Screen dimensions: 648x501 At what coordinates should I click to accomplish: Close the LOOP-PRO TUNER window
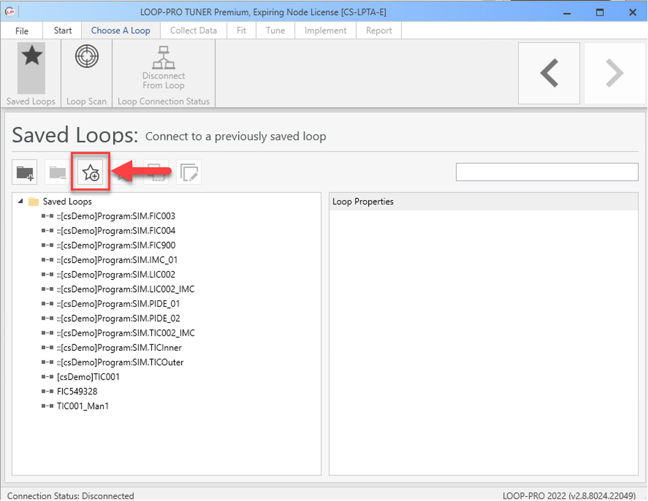(633, 13)
